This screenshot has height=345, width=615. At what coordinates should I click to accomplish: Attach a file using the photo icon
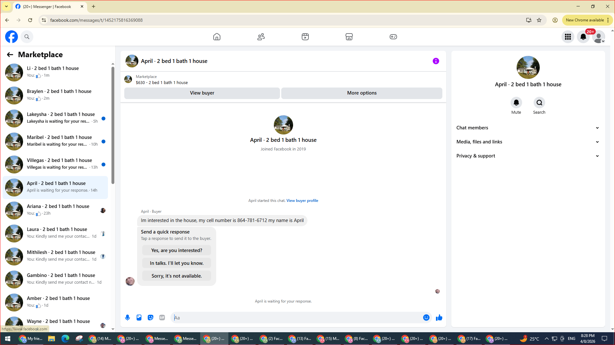tap(139, 318)
